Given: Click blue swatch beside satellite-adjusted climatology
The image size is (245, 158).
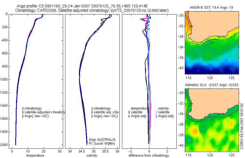Looking at the screenshot, I should click(x=23, y=112).
